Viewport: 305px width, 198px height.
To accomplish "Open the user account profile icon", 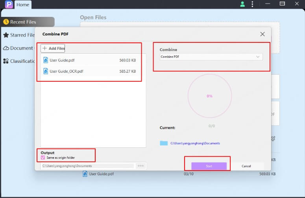I will [242, 4].
